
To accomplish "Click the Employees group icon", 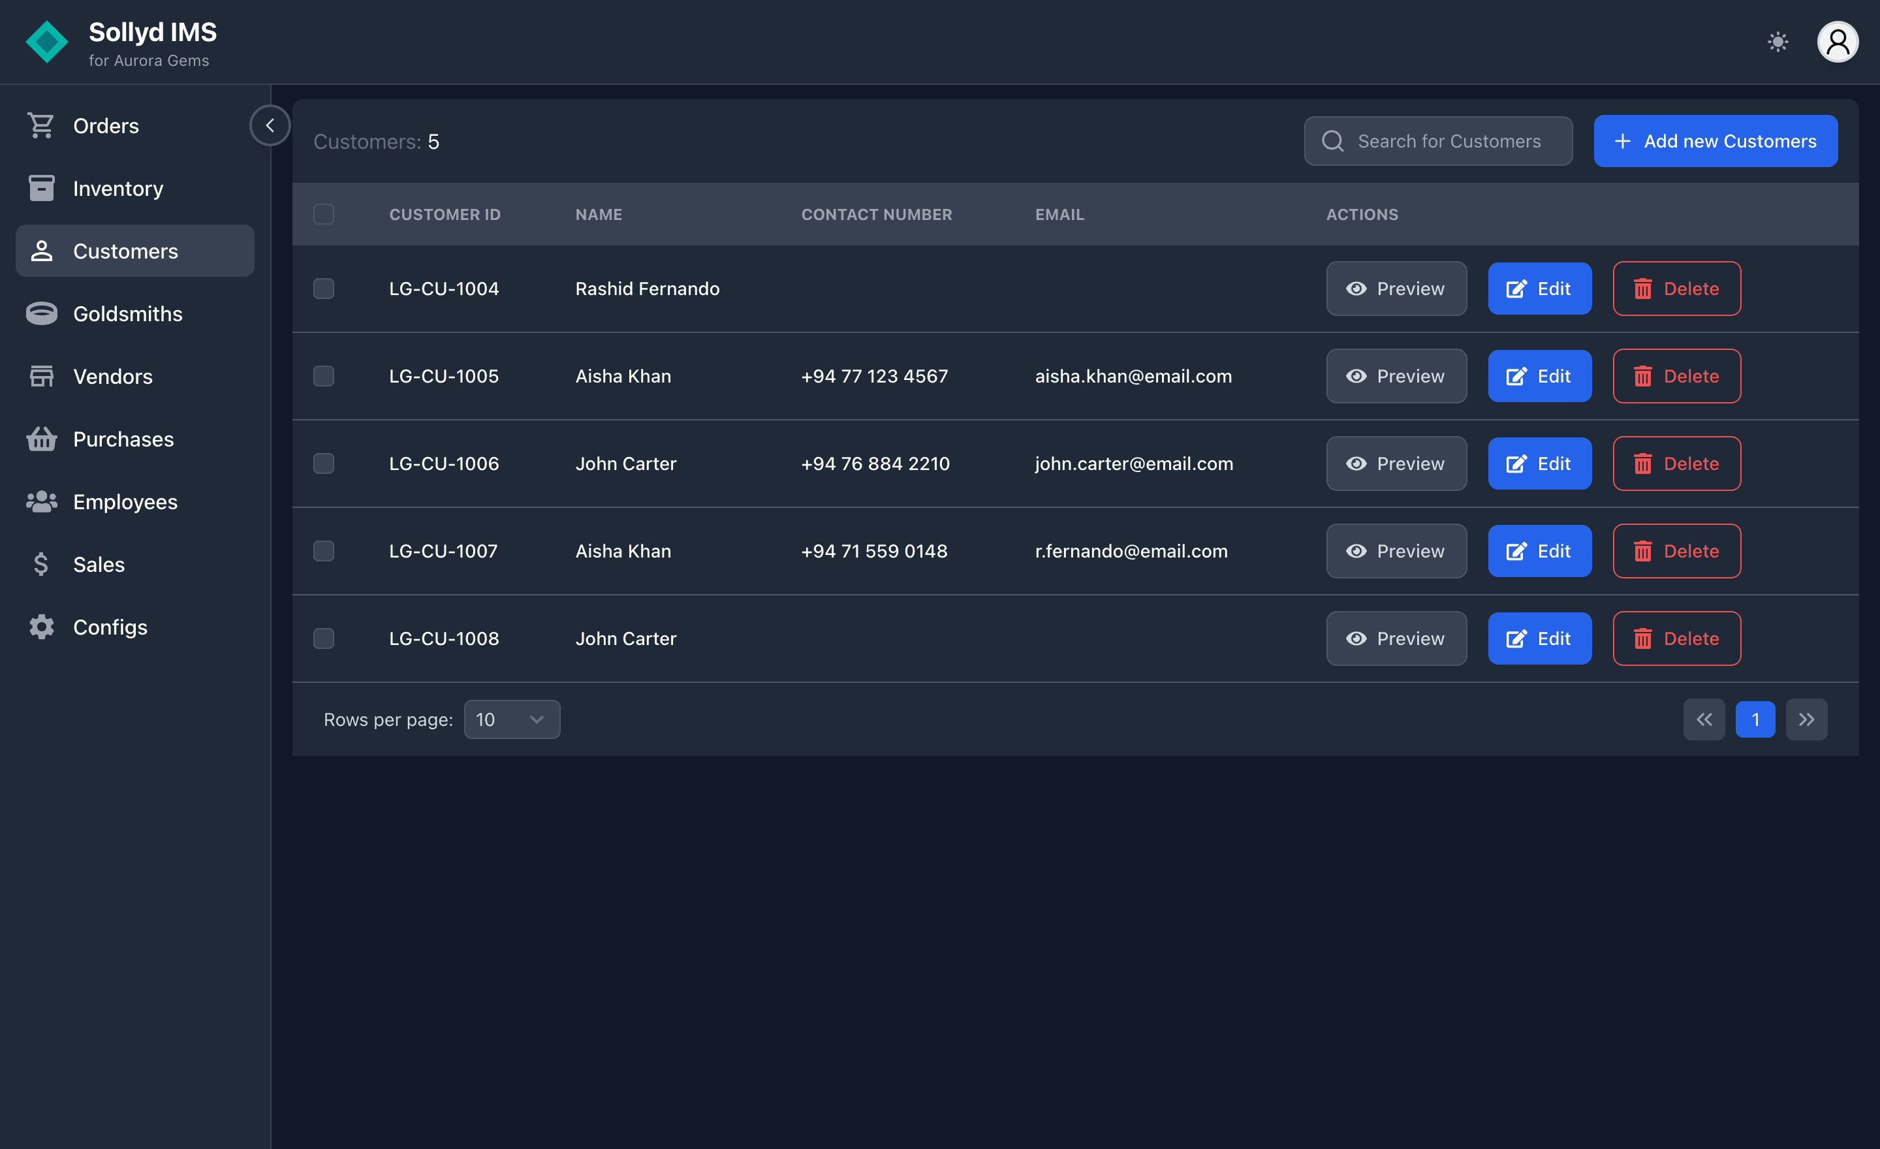I will point(41,501).
